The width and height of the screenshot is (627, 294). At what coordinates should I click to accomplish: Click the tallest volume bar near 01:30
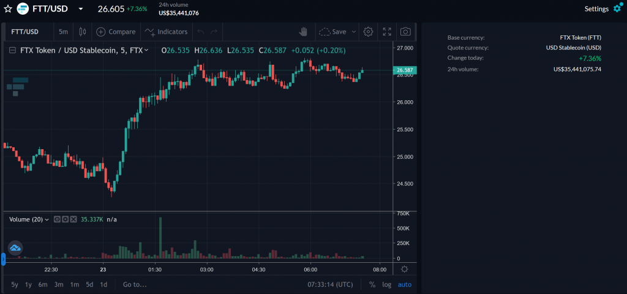click(160, 237)
